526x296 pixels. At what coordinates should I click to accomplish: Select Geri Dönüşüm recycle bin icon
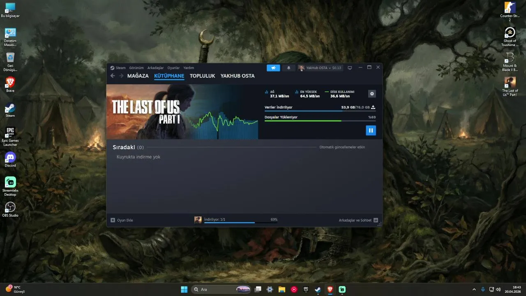(10, 62)
